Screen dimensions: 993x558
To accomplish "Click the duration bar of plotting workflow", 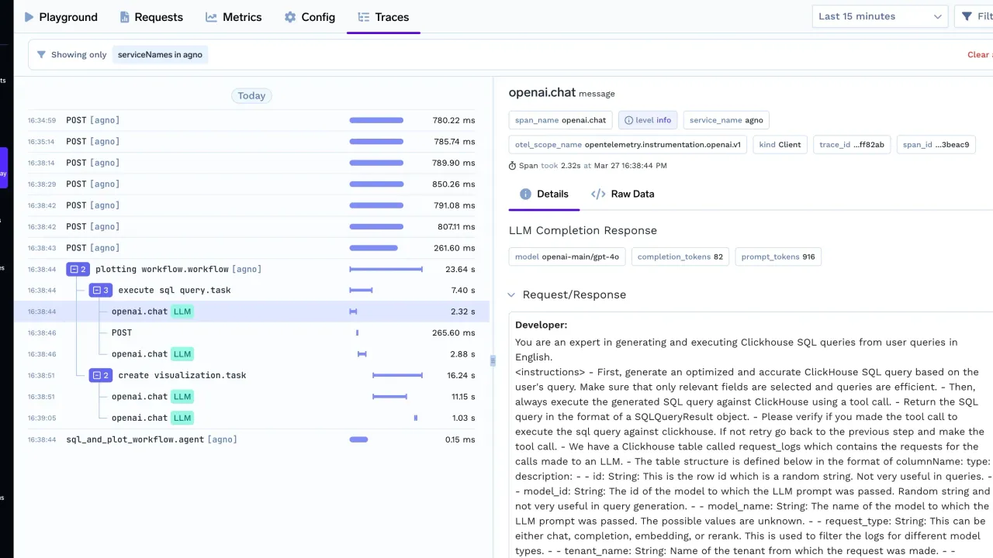I will click(386, 269).
